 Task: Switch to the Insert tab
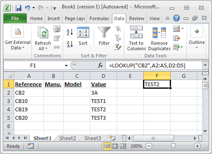pyautogui.click(x=54, y=18)
